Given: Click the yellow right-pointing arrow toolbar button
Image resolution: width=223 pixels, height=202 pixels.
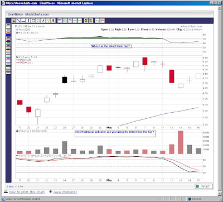Looking at the screenshot, I should 91,21.
